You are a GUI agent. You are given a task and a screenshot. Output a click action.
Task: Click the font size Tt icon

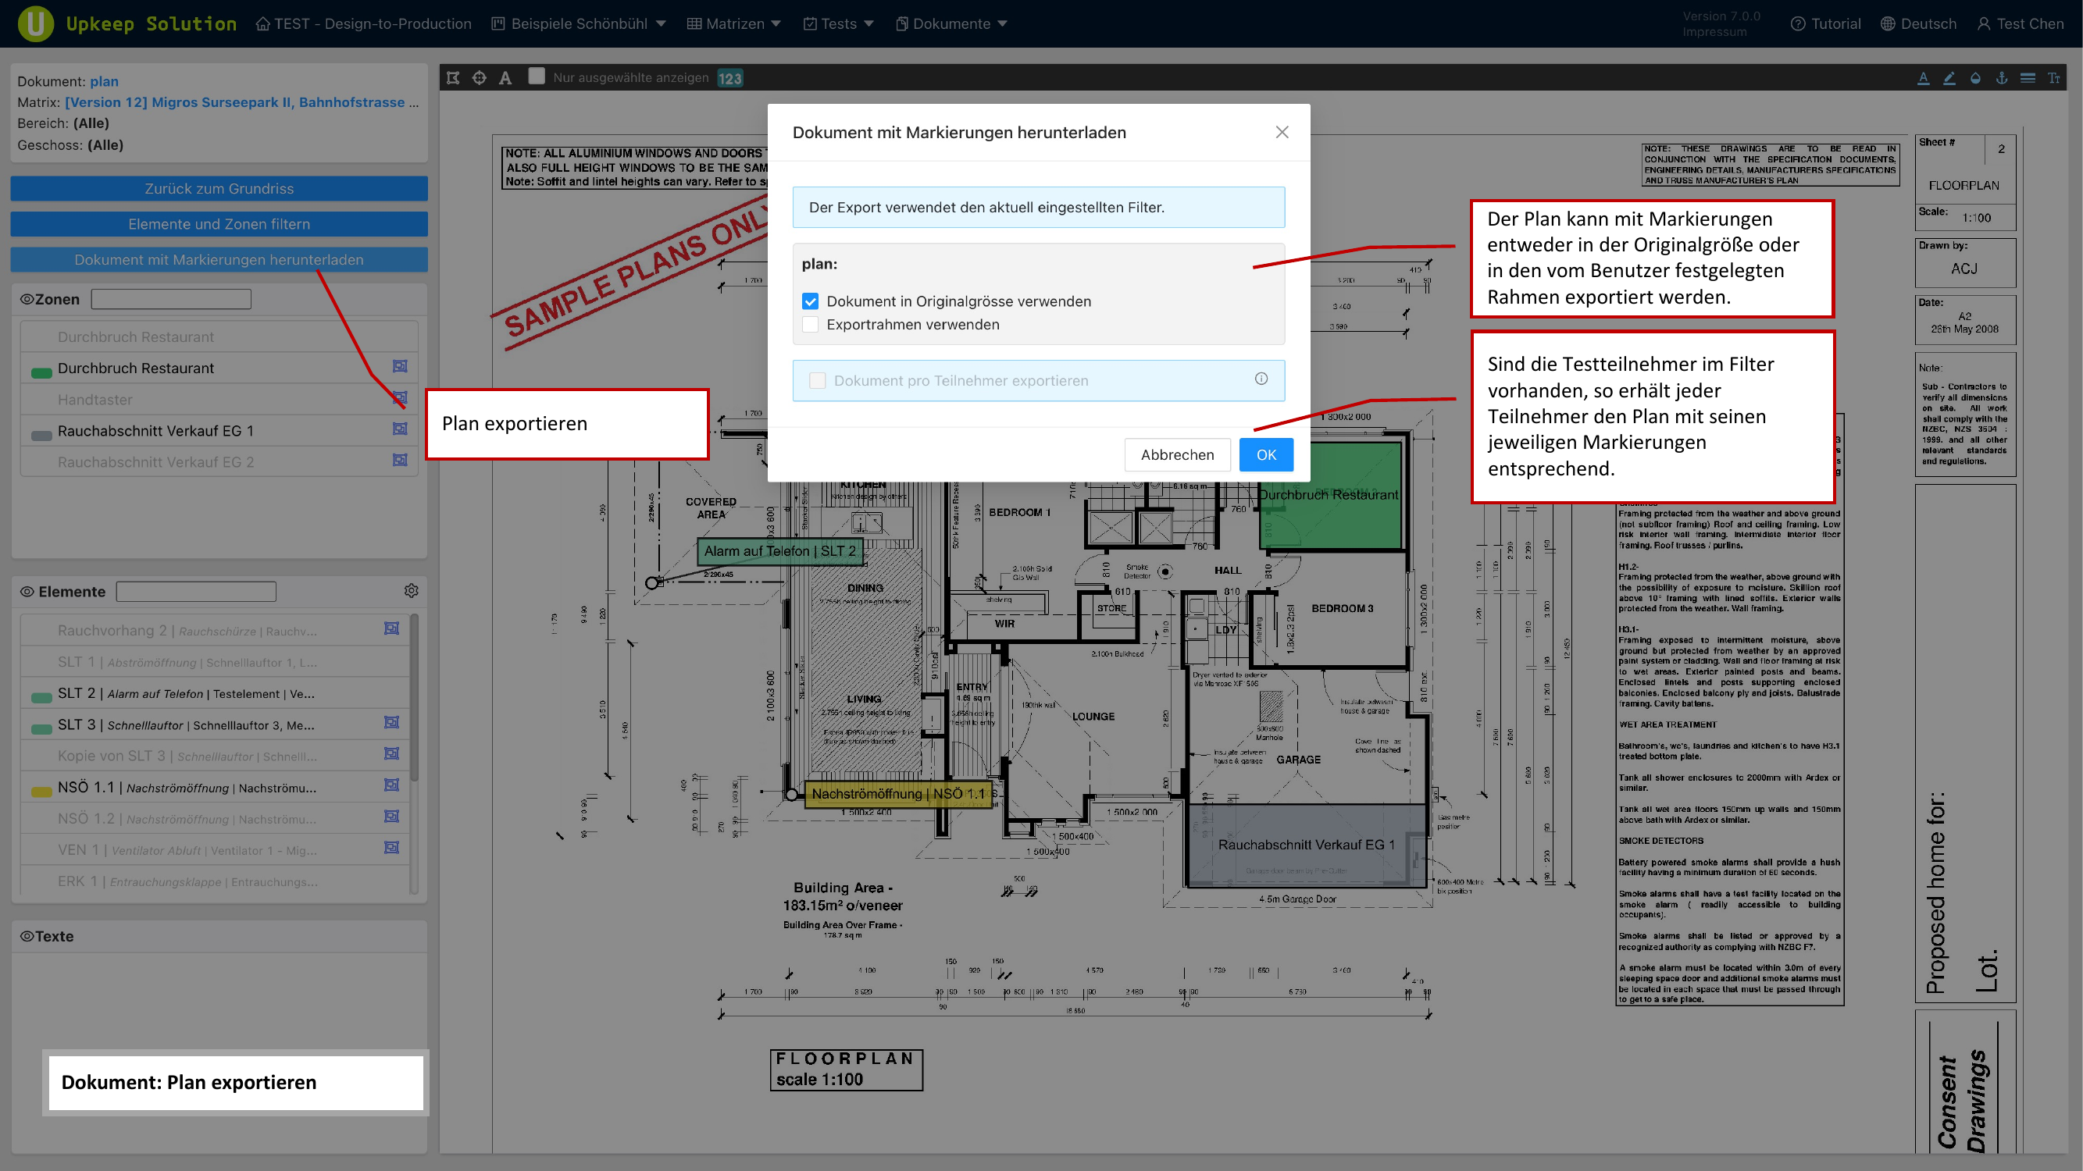click(x=2054, y=77)
